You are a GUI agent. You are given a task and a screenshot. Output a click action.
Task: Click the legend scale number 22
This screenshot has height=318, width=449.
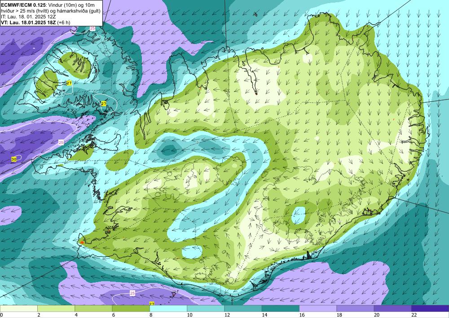[x=414, y=315]
